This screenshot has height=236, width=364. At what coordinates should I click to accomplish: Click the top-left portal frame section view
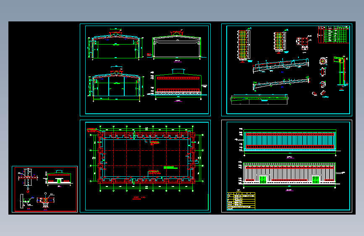click(x=115, y=44)
